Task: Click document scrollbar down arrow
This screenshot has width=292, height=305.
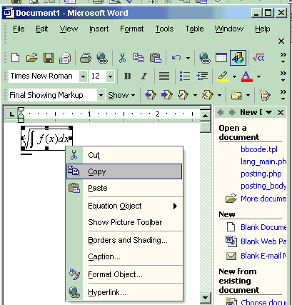Action: point(205,297)
